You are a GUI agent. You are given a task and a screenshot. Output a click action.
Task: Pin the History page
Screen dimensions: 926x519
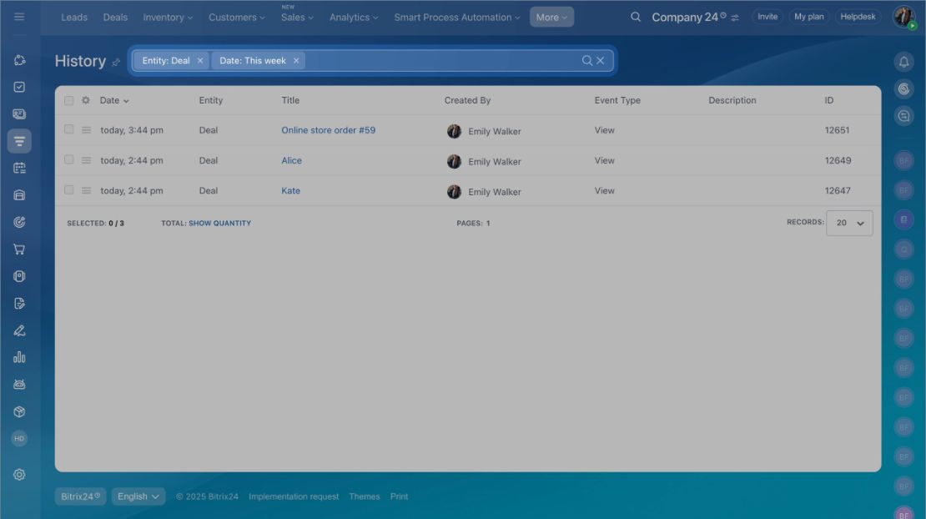point(116,62)
